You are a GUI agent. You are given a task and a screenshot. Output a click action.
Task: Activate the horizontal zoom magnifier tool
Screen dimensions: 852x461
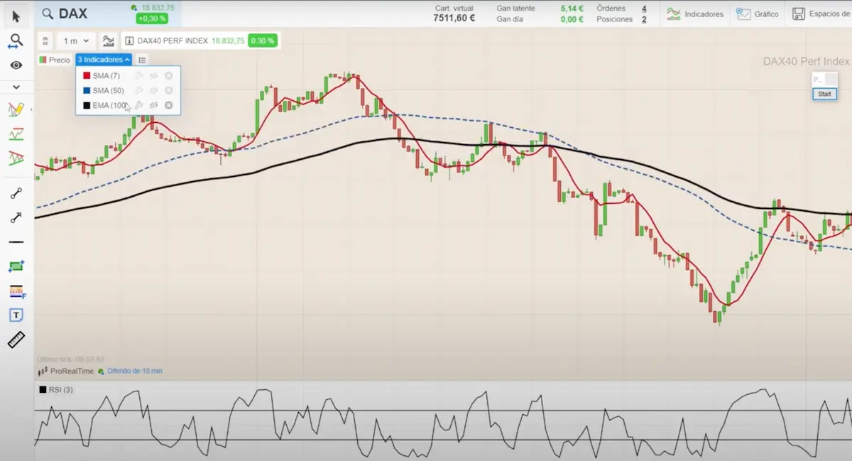(x=16, y=41)
